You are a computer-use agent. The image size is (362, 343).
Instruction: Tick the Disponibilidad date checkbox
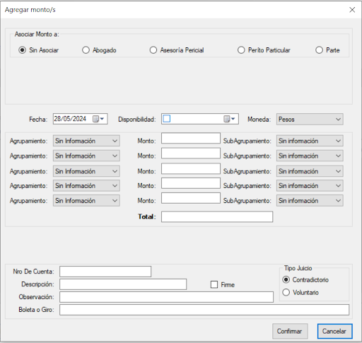[167, 119]
